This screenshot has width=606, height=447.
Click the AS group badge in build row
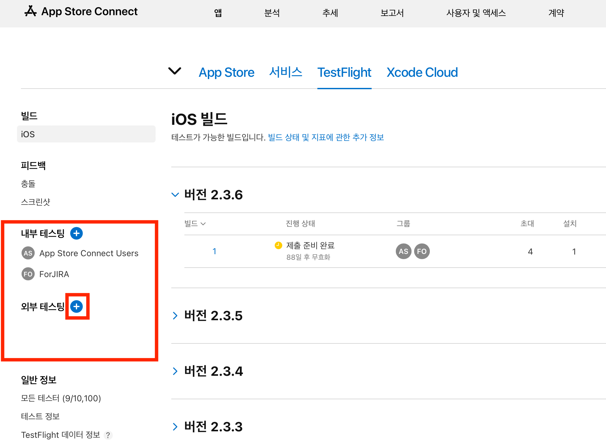pos(404,251)
